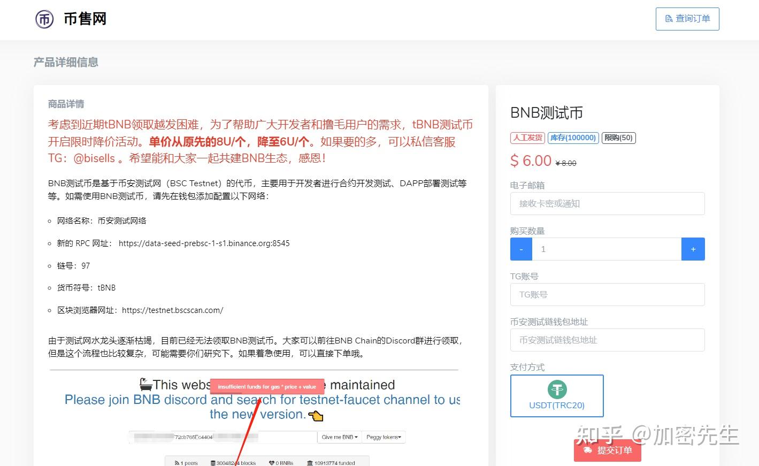Click the bank icon next to '10913774 funded'
Viewport: 759px width, 466px height.
[x=310, y=462]
